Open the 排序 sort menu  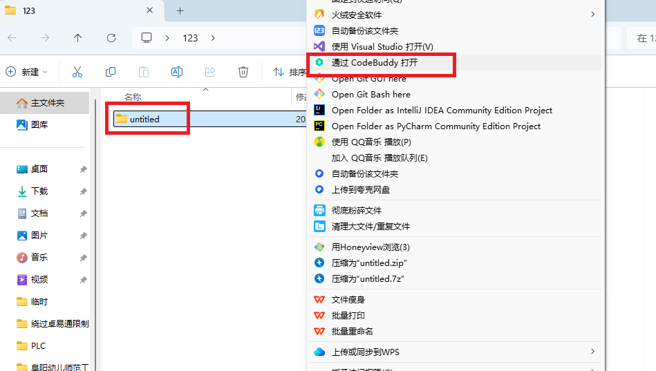click(x=290, y=72)
